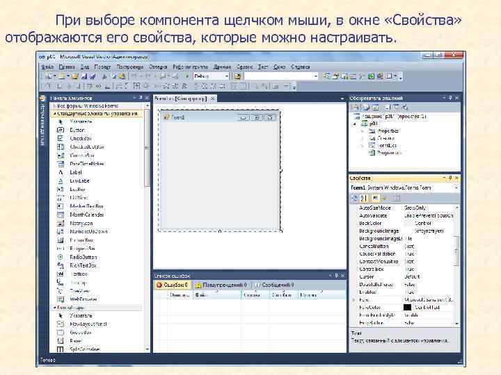Screen dimensions: 501x375
Task: Click Open File icon on main toolbar
Action: 74,76
